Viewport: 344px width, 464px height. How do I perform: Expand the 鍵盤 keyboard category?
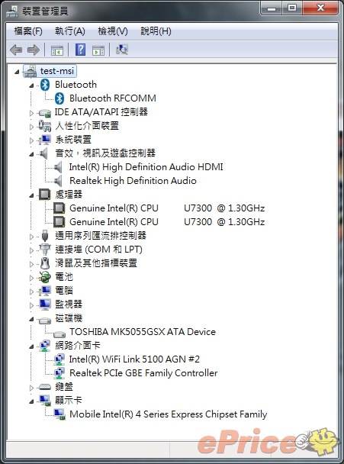coord(31,388)
